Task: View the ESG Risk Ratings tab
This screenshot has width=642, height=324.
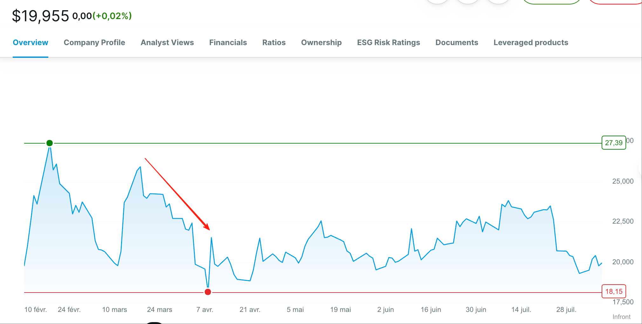Action: click(x=388, y=43)
